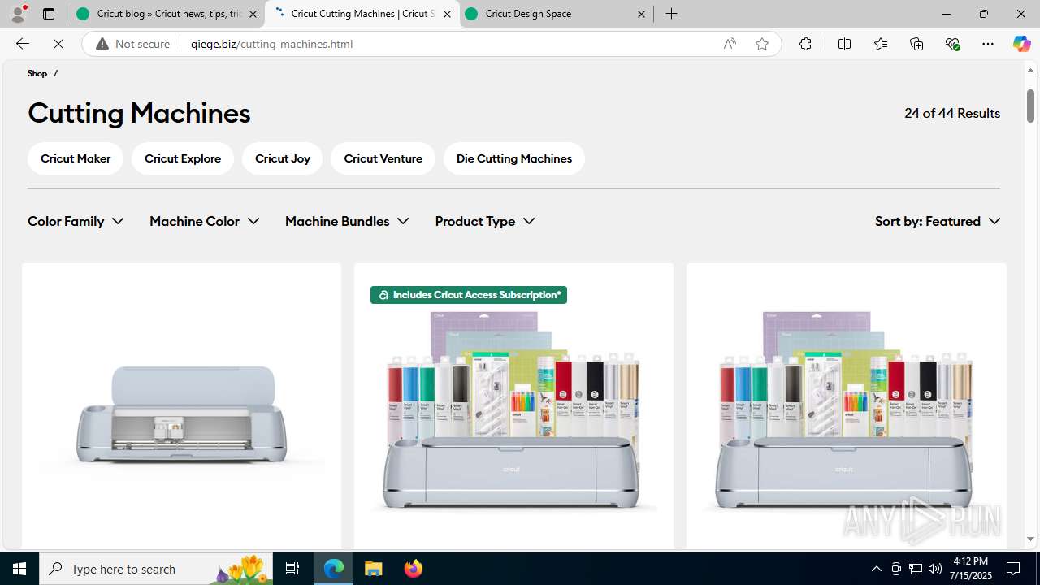Open the bundle with Access Subscription badge
Viewport: 1040px width, 585px height.
pos(513,410)
